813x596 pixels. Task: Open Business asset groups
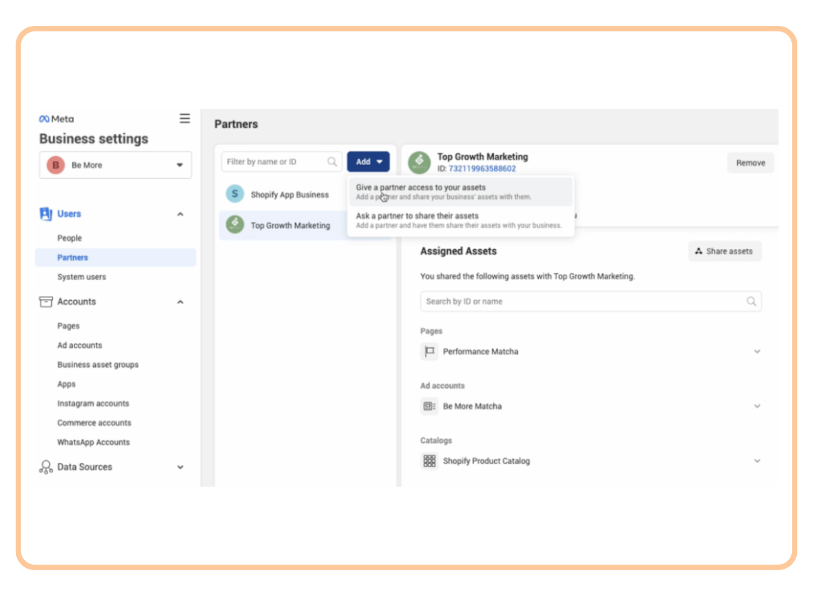coord(98,365)
